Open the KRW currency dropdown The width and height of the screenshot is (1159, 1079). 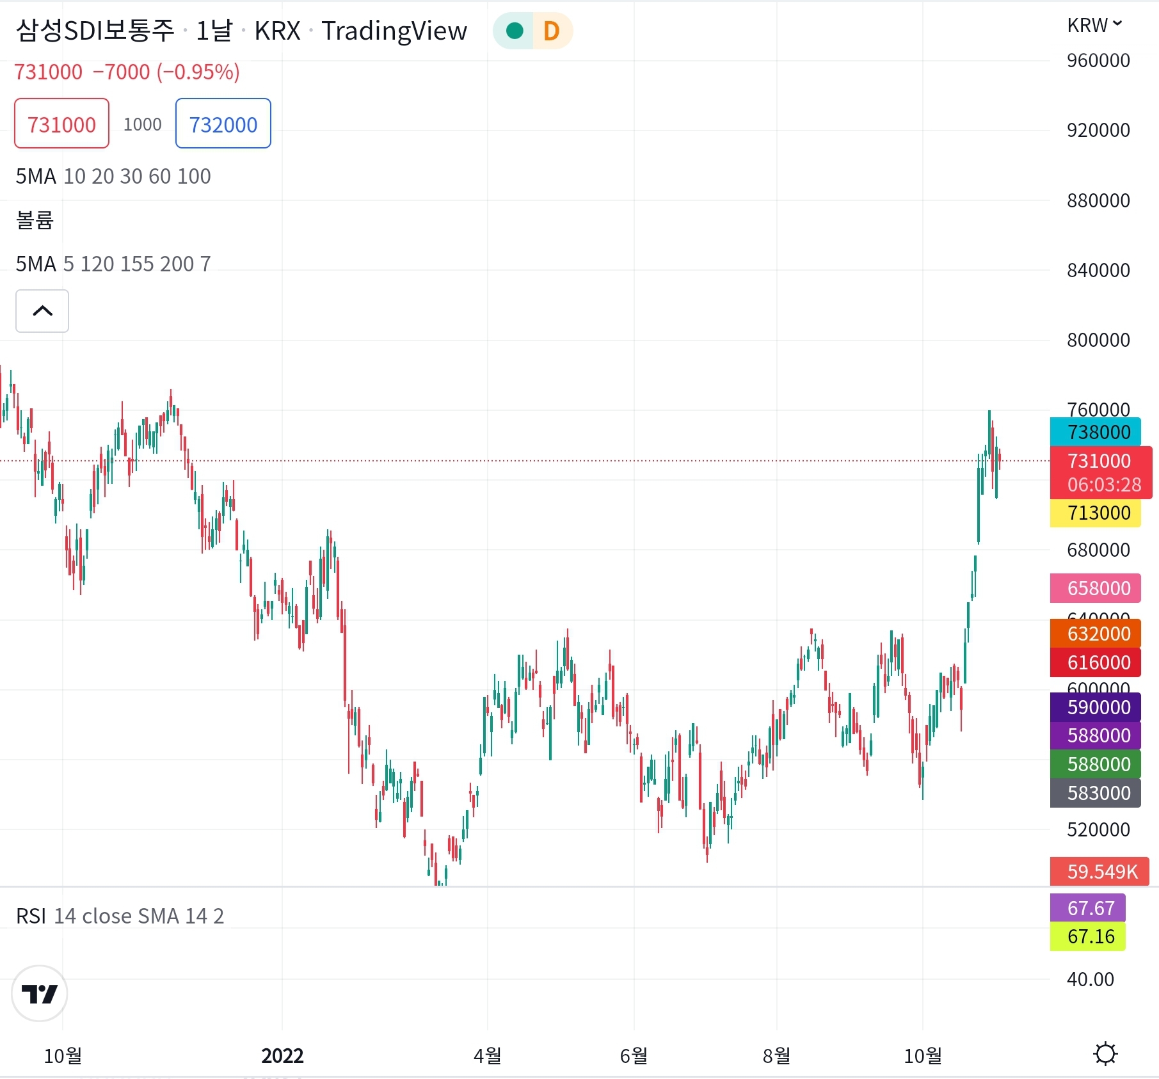pyautogui.click(x=1095, y=25)
